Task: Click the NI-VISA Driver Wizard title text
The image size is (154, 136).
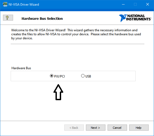Action: click(x=24, y=5)
